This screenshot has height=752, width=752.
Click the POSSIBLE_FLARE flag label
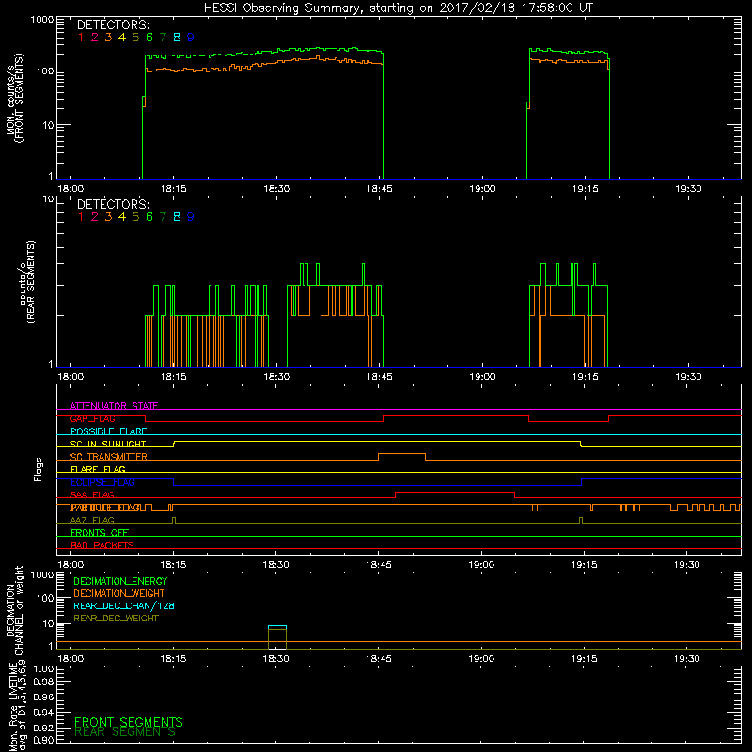(x=108, y=431)
